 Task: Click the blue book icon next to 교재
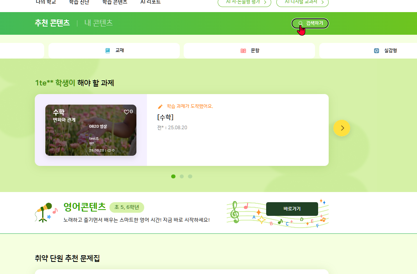[x=108, y=51]
